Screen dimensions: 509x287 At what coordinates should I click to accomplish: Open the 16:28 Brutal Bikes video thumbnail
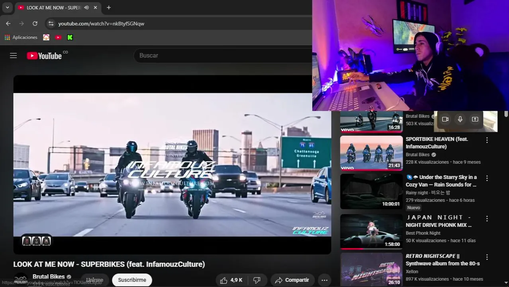point(371,121)
